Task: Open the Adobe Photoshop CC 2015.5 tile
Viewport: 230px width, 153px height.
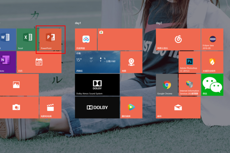Action: coord(189,62)
